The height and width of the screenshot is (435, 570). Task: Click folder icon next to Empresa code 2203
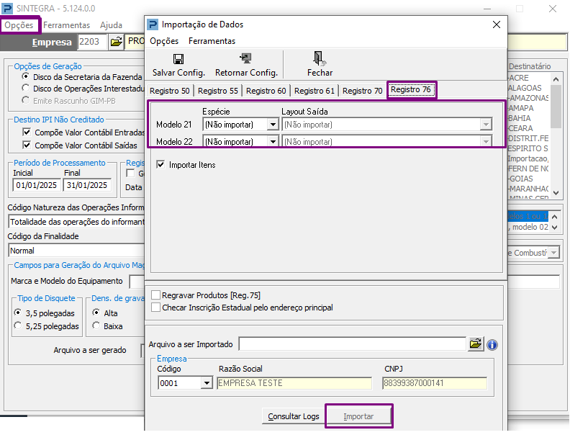116,42
